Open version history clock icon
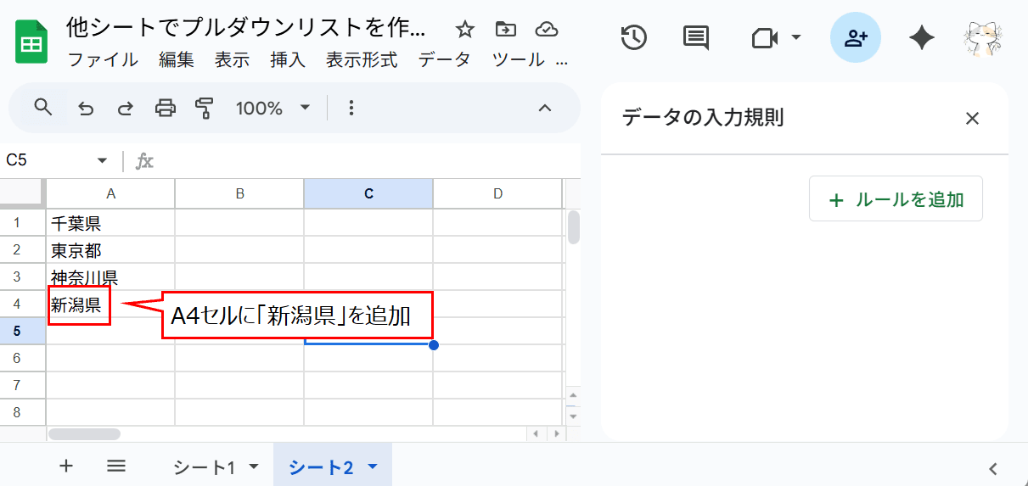Image resolution: width=1028 pixels, height=486 pixels. point(634,38)
